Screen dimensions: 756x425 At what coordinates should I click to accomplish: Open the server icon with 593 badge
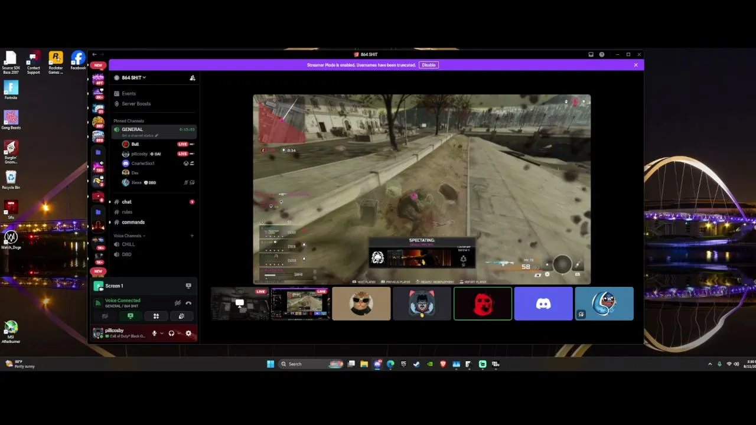coord(98,137)
